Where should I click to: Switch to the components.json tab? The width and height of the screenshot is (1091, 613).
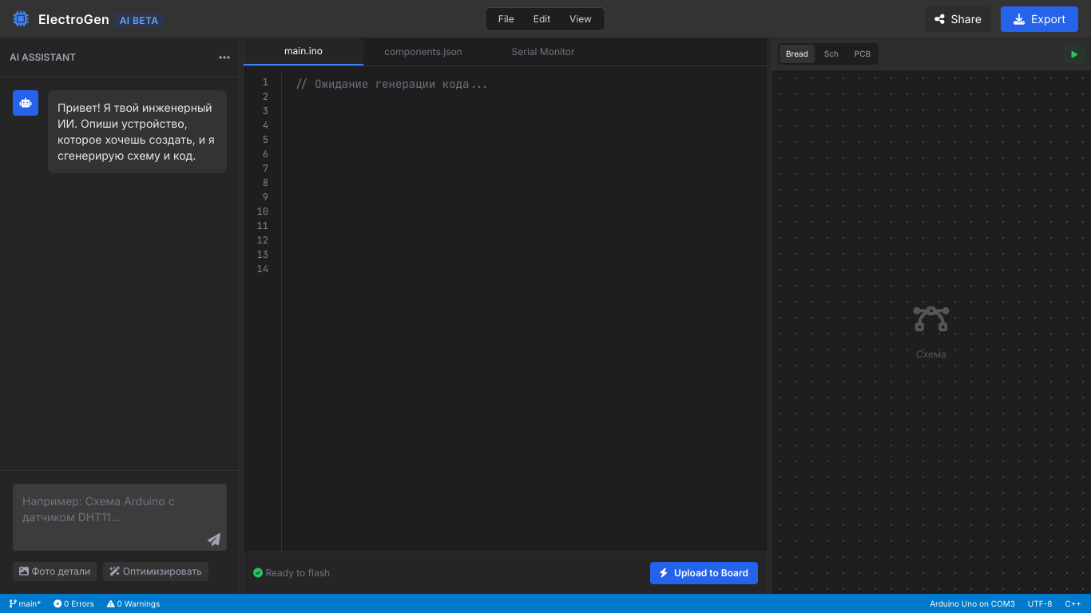pyautogui.click(x=423, y=52)
